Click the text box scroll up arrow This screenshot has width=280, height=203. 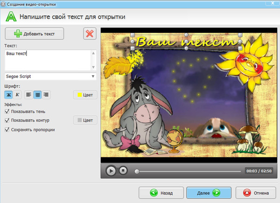pos(93,53)
